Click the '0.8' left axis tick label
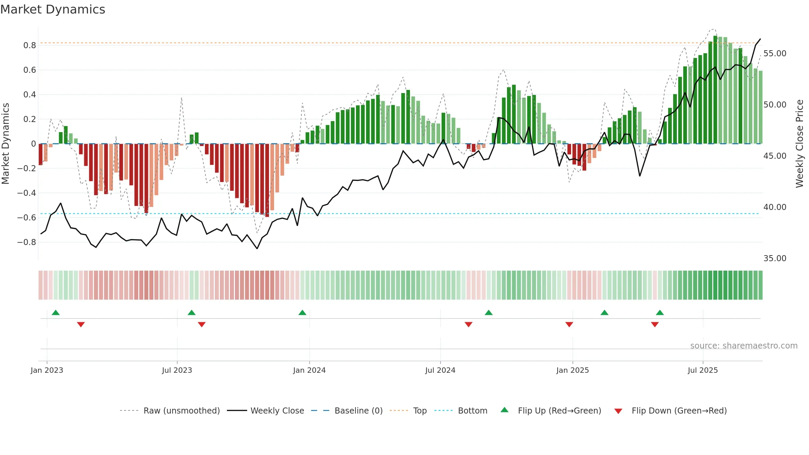The width and height of the screenshot is (809, 455). (x=30, y=45)
